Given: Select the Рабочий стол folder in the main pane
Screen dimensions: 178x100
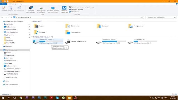Looking at the screenshot, I should [x=73, y=32].
